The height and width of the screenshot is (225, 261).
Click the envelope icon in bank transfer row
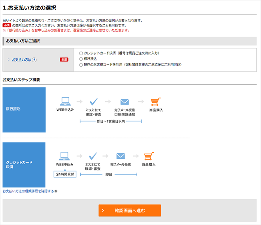[x=125, y=102]
